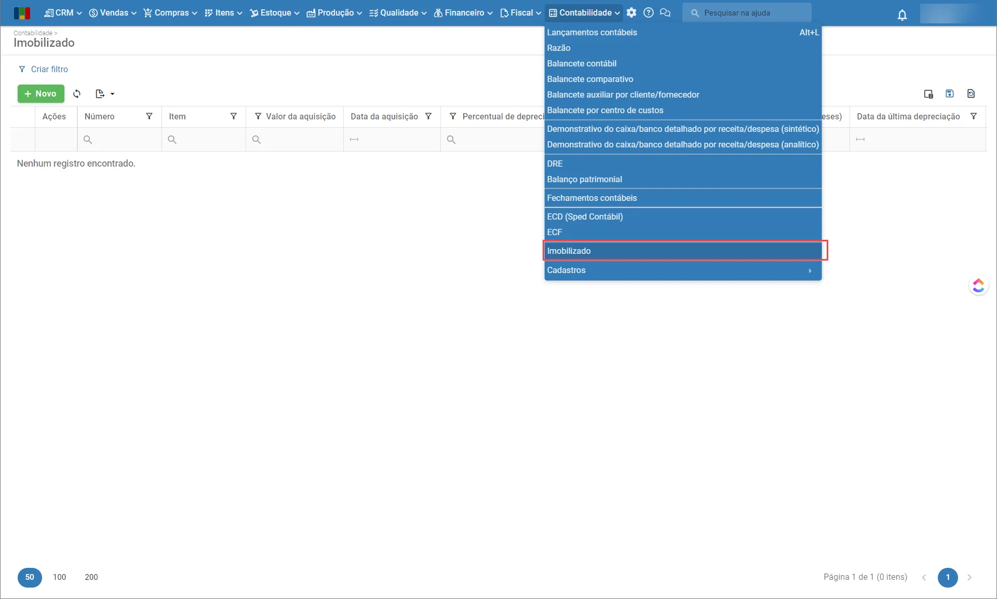Click the green Novo button
Screen dimensions: 997x599
pyautogui.click(x=41, y=94)
